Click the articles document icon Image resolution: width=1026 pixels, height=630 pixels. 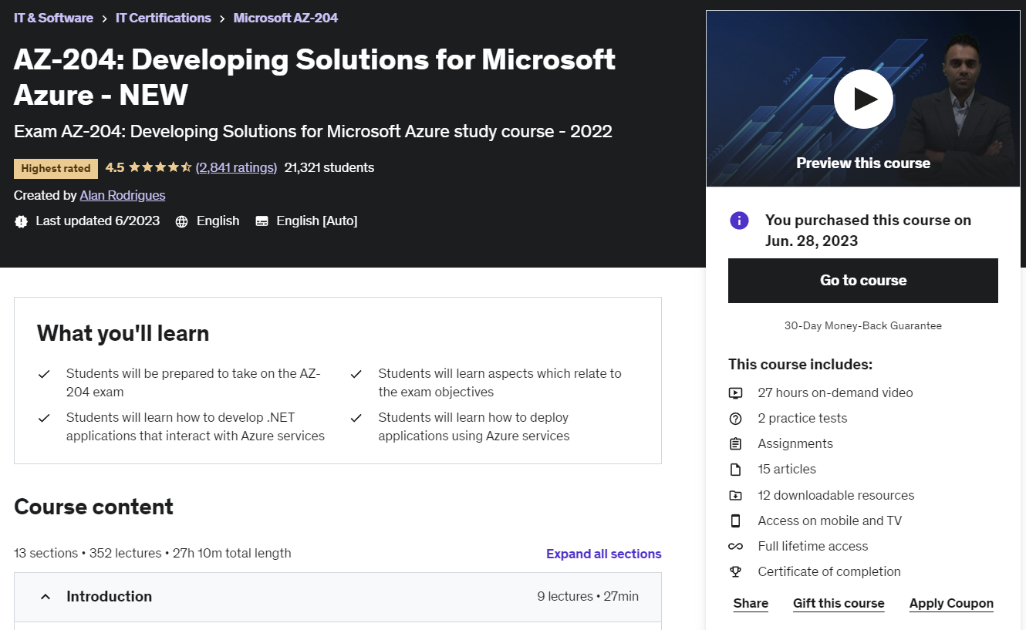[x=735, y=470]
